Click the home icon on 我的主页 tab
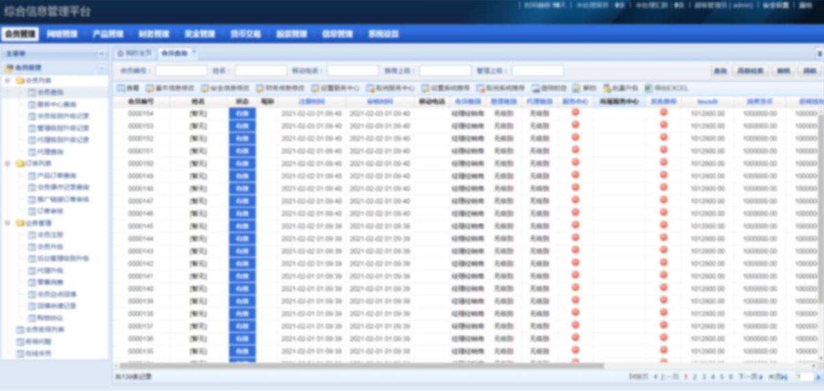 [x=120, y=53]
